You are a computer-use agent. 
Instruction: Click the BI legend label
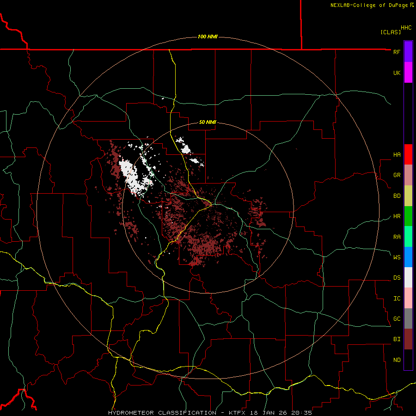(397, 339)
